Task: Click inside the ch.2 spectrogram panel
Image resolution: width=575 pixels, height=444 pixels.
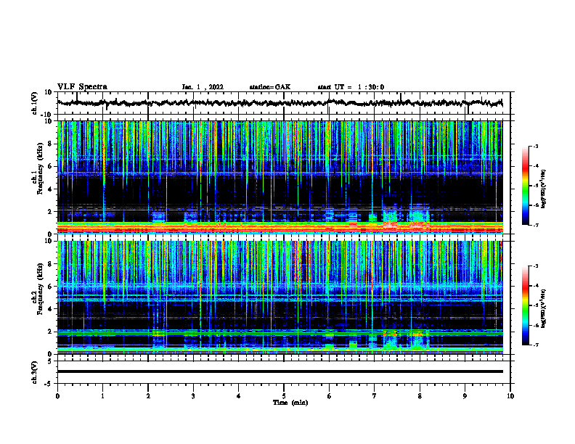Action: [x=280, y=297]
